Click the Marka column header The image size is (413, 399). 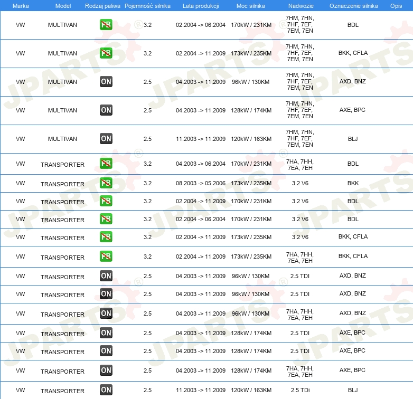click(x=21, y=5)
